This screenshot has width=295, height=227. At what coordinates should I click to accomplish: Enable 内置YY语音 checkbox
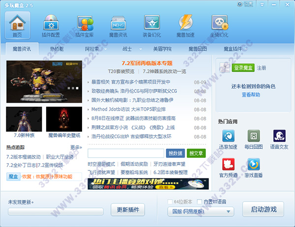coord(199,202)
